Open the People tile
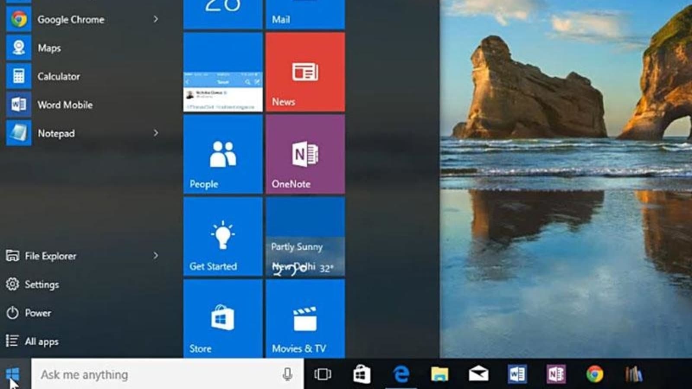This screenshot has width=692, height=389. point(223,154)
